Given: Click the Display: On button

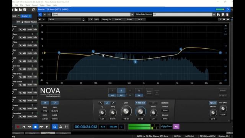Looking at the screenshot, I should point(106,20).
